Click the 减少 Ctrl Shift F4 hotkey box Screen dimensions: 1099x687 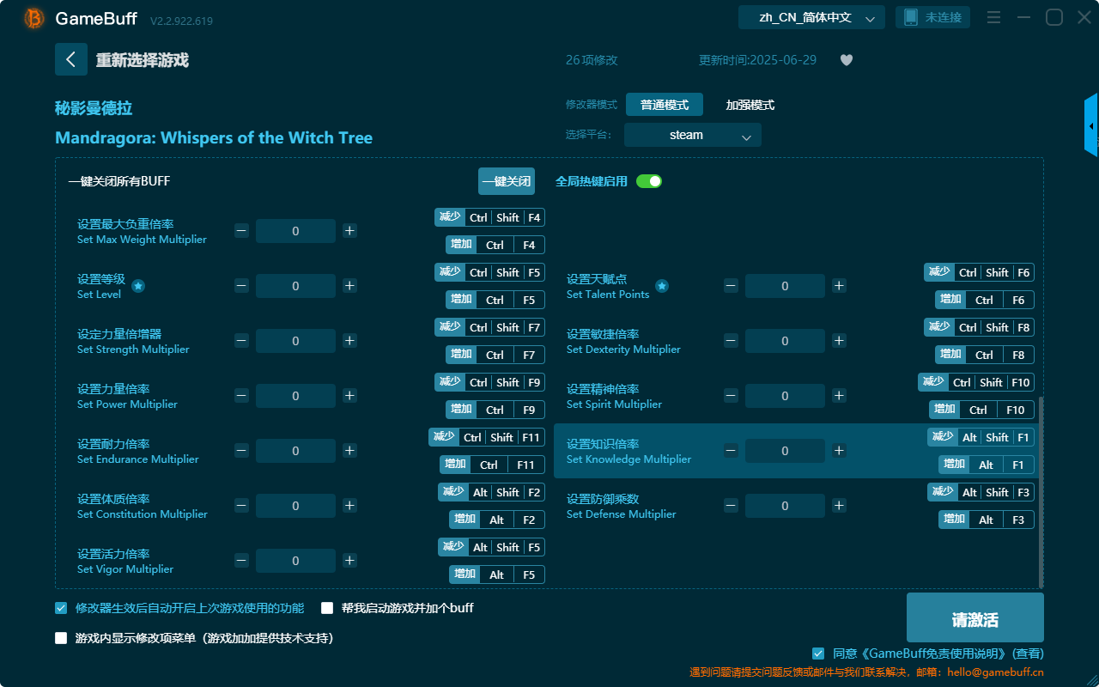click(489, 217)
